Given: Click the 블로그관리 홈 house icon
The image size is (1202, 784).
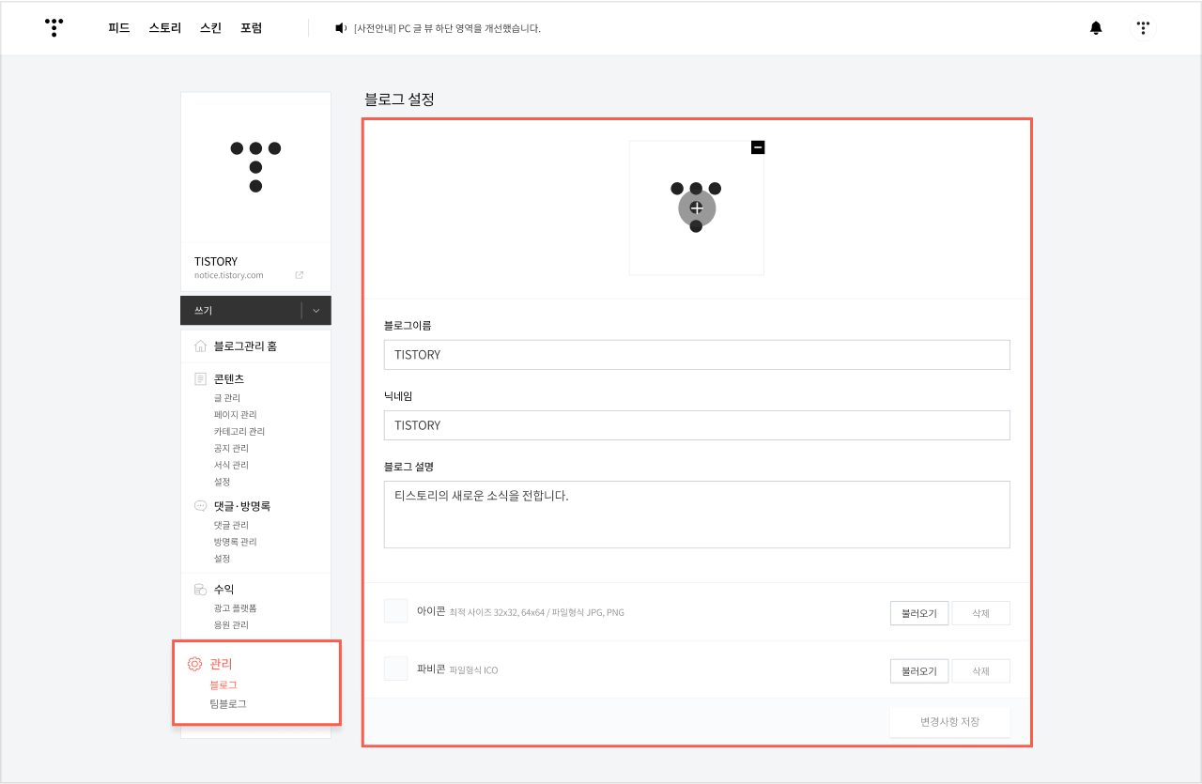Looking at the screenshot, I should point(200,346).
